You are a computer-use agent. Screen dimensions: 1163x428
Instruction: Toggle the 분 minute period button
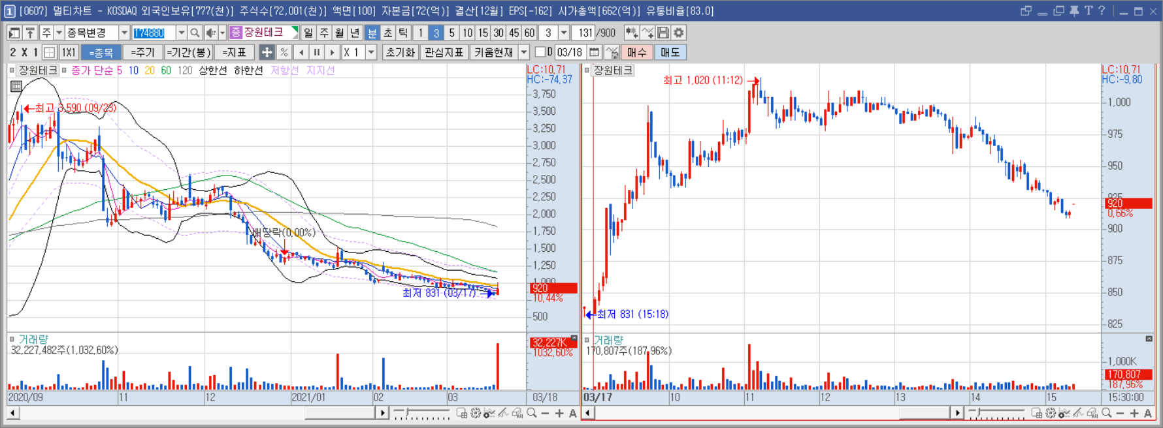pos(372,33)
